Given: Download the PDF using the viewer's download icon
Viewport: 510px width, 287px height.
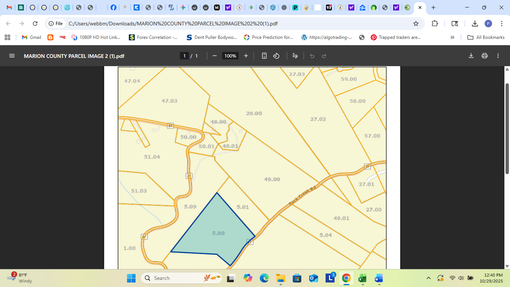Looking at the screenshot, I should point(471,55).
